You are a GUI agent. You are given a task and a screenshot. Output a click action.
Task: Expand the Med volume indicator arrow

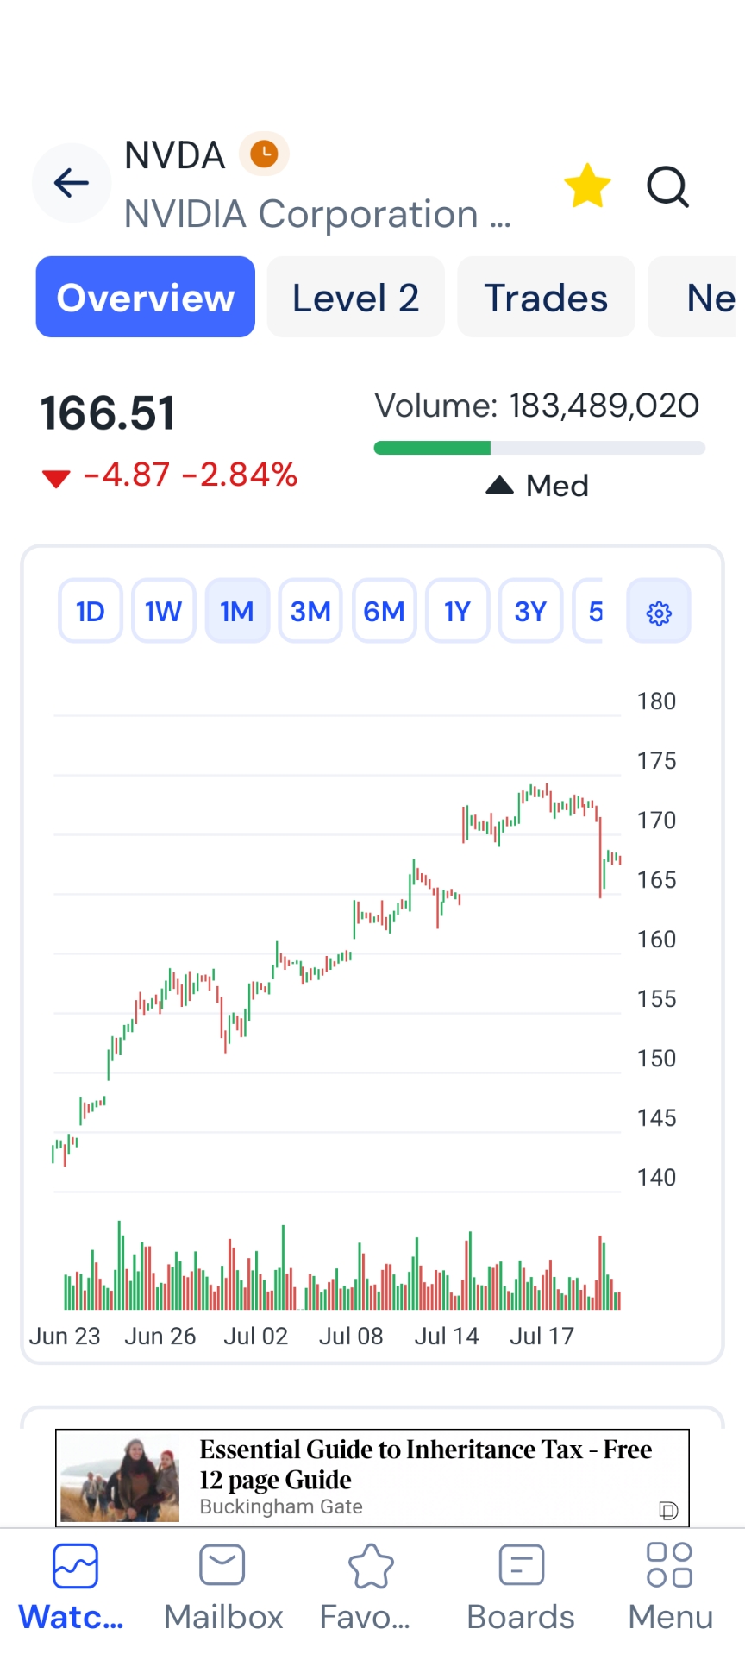pos(499,486)
